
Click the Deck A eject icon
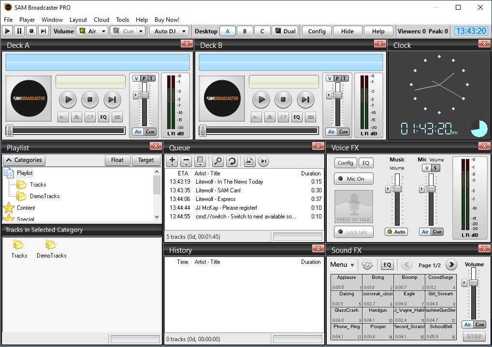pyautogui.click(x=76, y=117)
